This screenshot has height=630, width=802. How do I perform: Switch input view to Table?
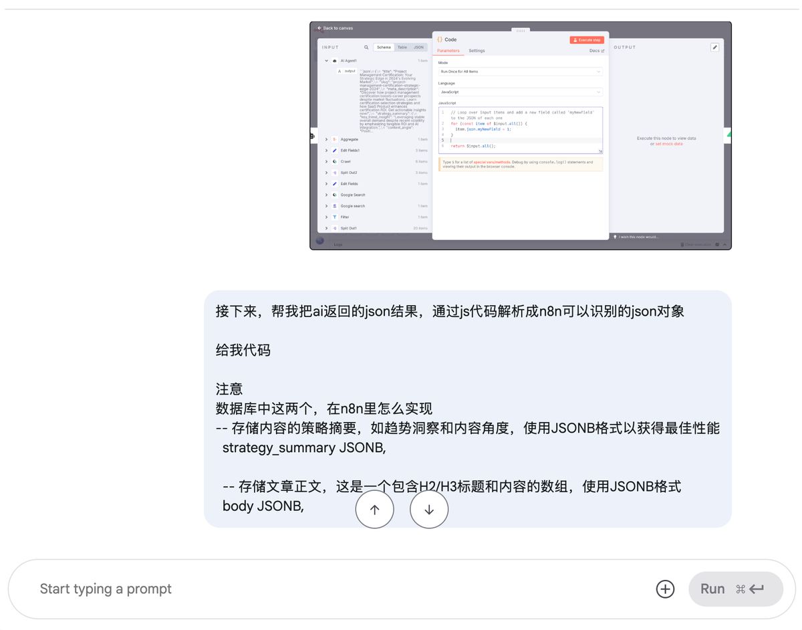(402, 47)
